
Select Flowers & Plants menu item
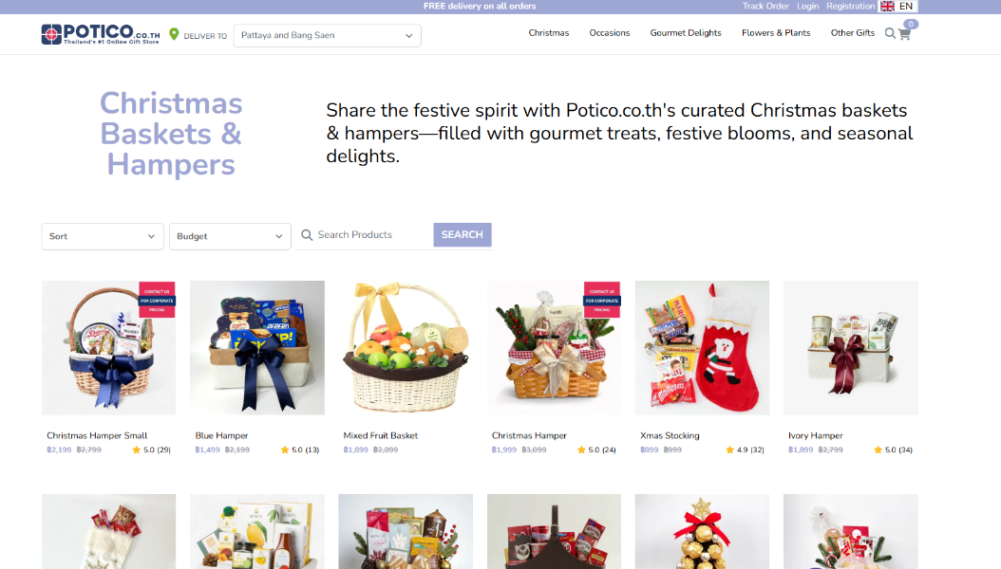[x=776, y=33]
